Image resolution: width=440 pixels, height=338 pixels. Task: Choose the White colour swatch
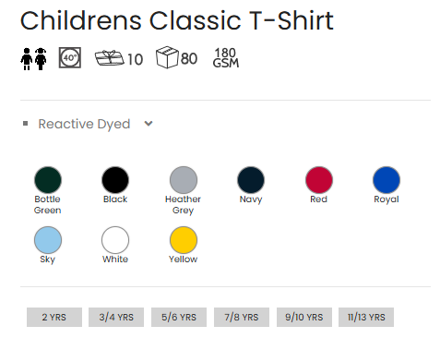pos(115,240)
